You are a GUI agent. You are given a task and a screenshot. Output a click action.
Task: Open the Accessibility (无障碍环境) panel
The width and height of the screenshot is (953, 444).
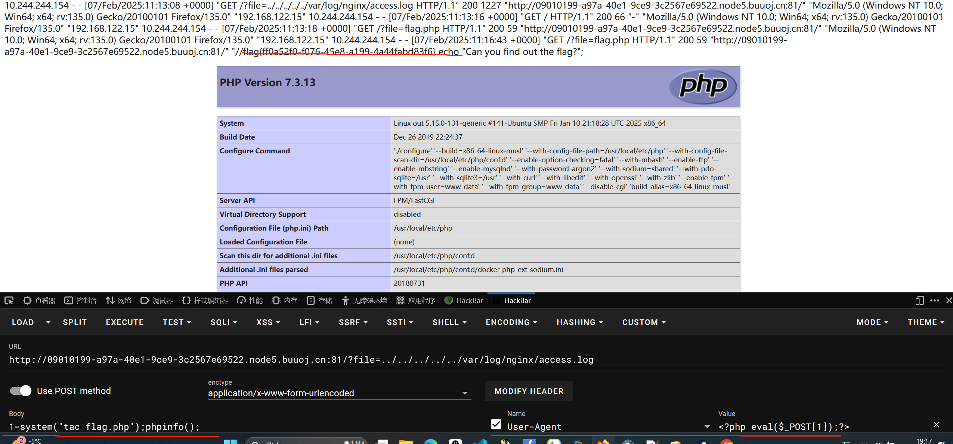point(365,300)
